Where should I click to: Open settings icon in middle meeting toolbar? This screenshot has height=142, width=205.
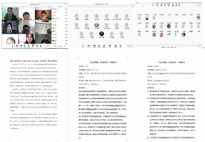coord(121,46)
